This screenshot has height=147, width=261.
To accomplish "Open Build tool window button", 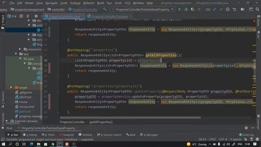I will (130, 135).
